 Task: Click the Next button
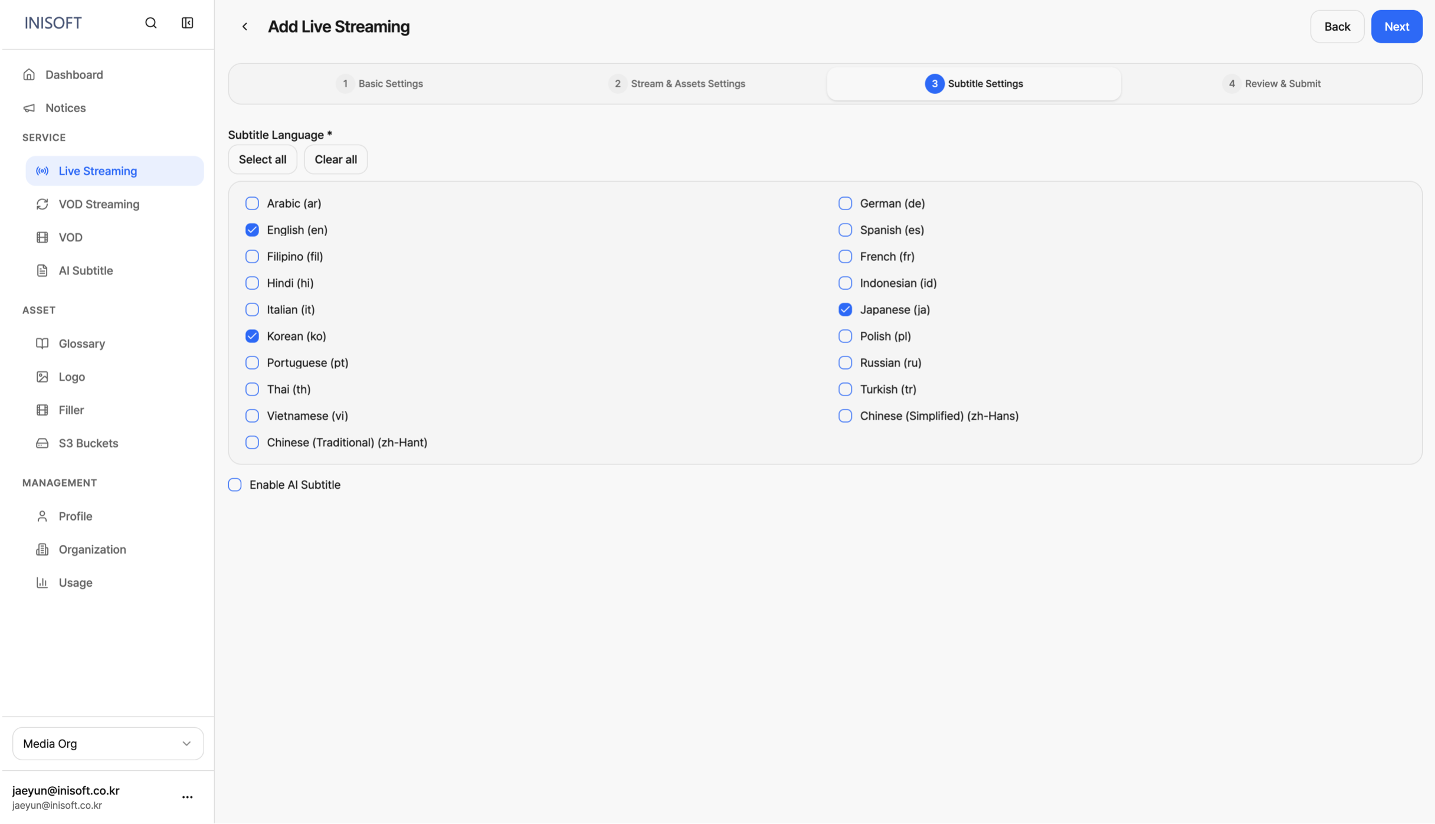1397,27
